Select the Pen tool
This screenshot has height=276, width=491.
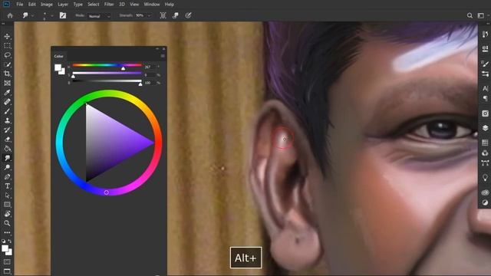(7, 177)
